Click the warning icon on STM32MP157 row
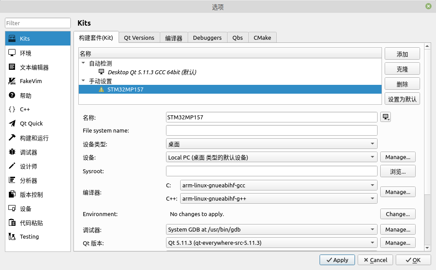The image size is (436, 270). point(101,89)
